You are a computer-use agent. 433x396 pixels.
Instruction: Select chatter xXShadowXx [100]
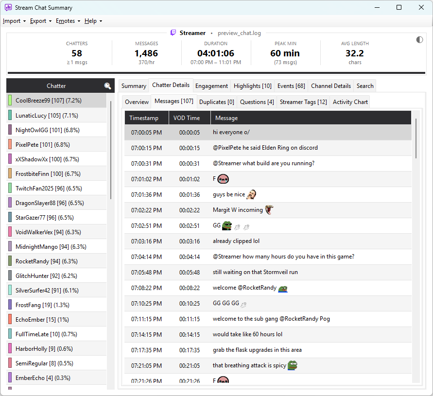56,159
